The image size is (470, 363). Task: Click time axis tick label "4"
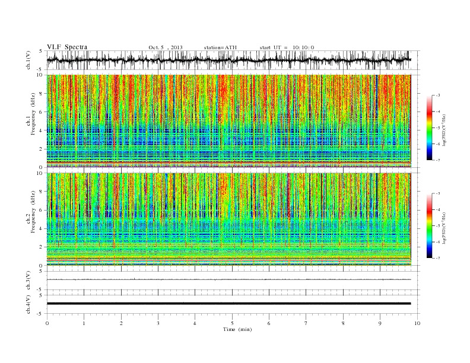(195, 323)
